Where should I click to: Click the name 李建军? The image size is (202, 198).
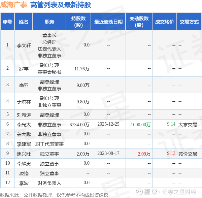(24, 144)
